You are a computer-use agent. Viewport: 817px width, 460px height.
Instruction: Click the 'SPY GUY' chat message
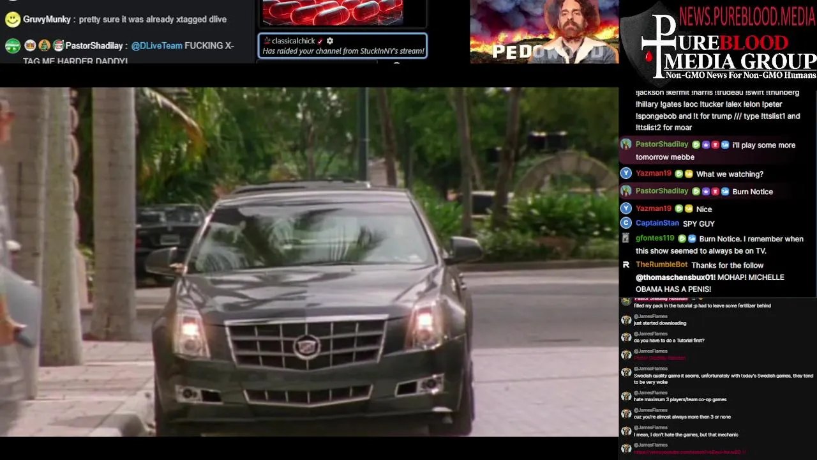pyautogui.click(x=699, y=224)
